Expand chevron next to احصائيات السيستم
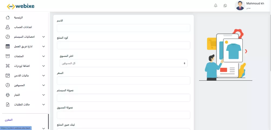This screenshot has height=130, width=271. click(44, 37)
